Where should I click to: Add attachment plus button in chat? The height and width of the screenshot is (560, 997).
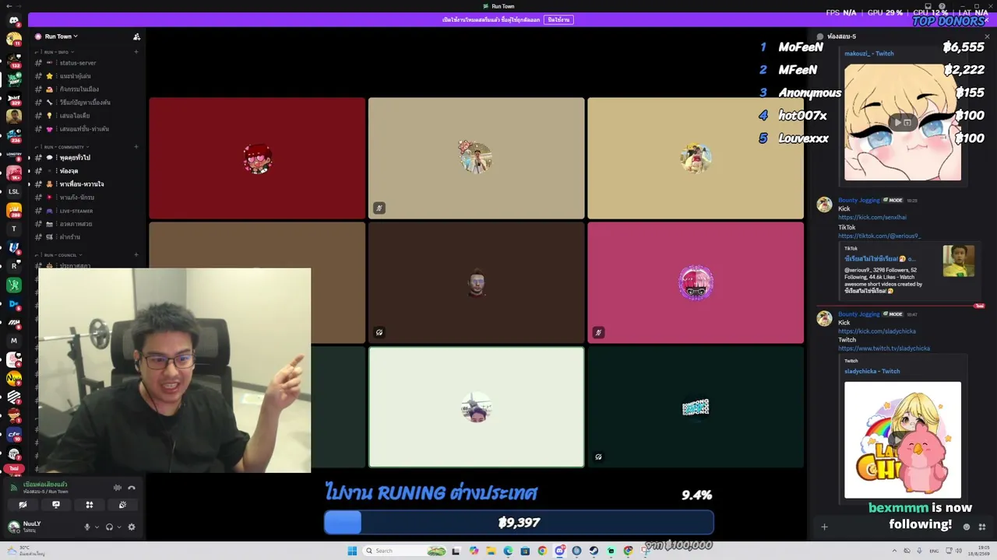(824, 527)
